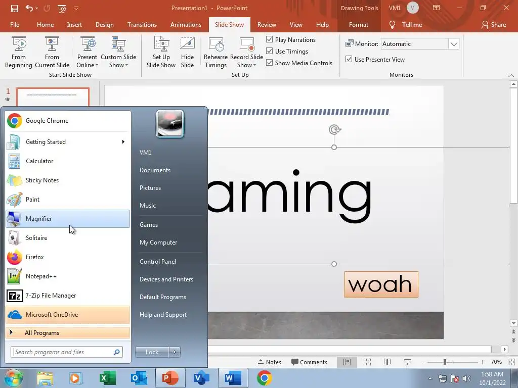Launch Paint from Start menu

click(x=68, y=199)
